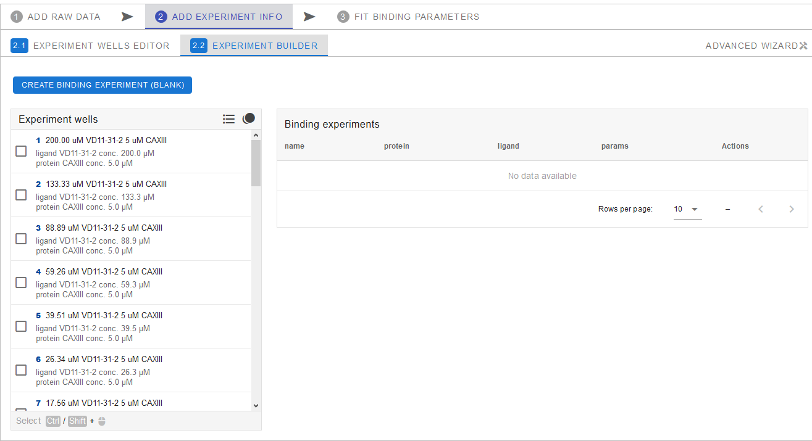The width and height of the screenshot is (812, 441).
Task: Open the Advanced Wizard link
Action: pyautogui.click(x=751, y=46)
